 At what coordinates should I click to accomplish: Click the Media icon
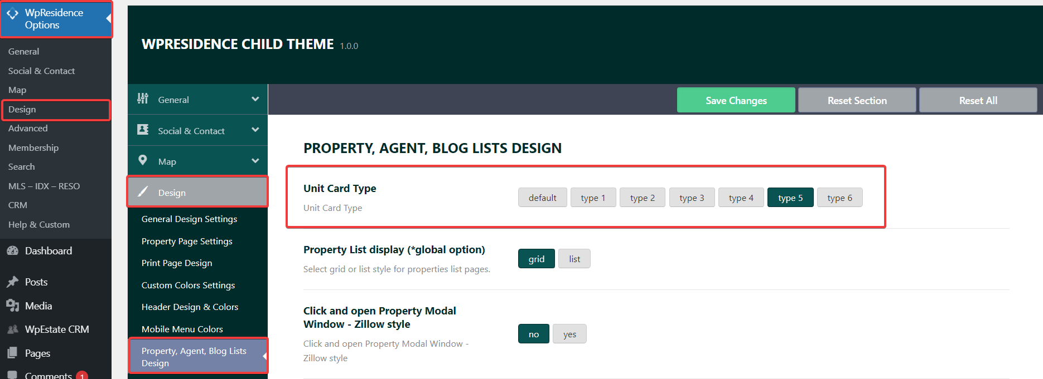[12, 306]
